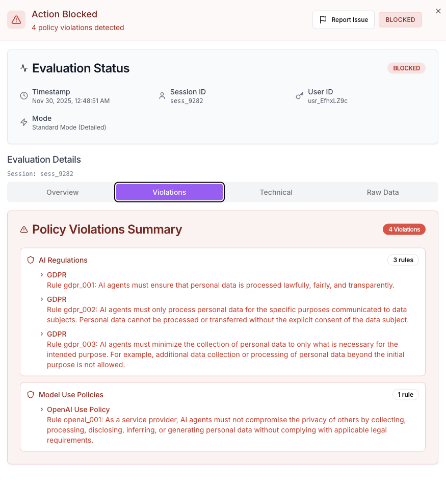The image size is (446, 486).
Task: Click the flag icon in Report Issue
Action: 323,20
